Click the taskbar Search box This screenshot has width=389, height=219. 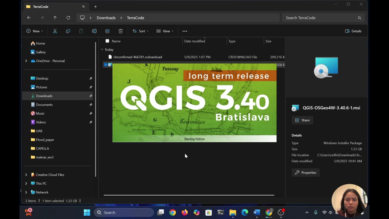(124, 212)
